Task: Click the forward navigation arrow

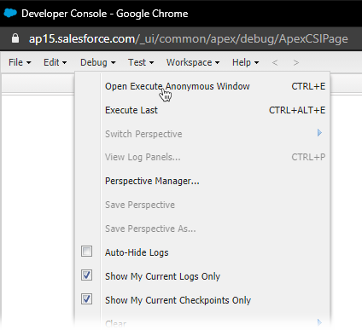Action: (296, 62)
